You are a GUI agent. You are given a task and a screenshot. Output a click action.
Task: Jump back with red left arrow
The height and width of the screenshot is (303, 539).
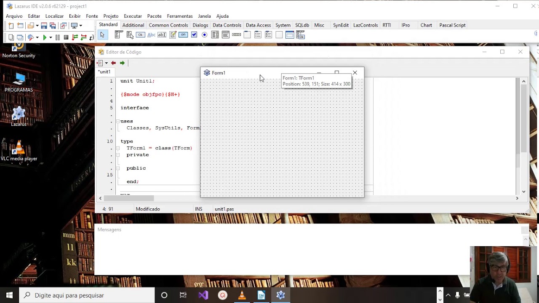[113, 63]
